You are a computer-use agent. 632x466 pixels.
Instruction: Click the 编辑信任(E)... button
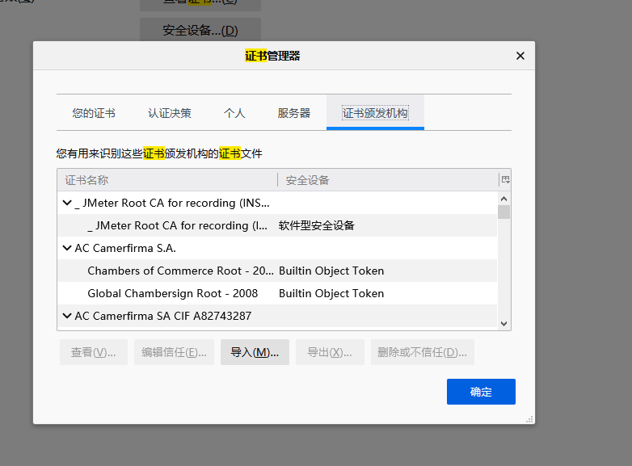tap(174, 352)
